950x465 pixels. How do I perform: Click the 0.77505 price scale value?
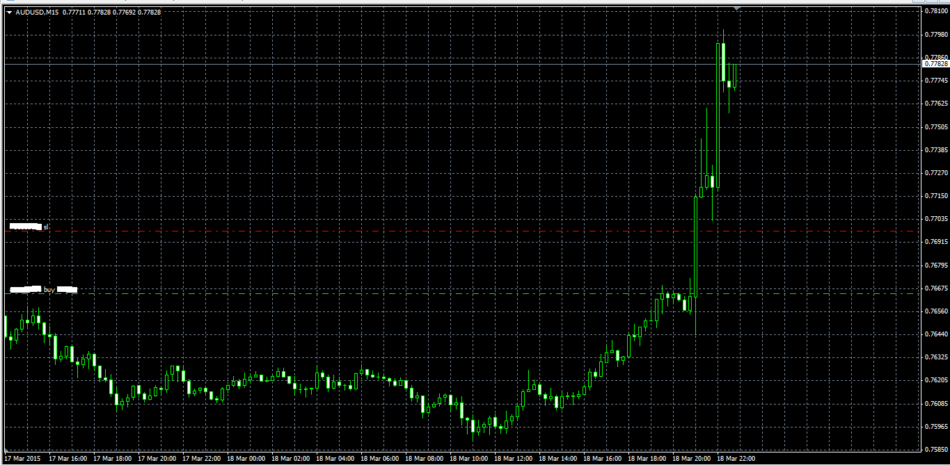[937, 127]
